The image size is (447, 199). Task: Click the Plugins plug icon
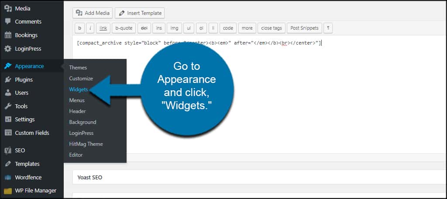click(x=8, y=79)
